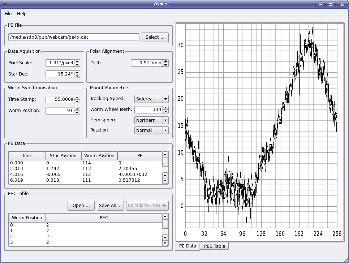Increase Pixel Scale with up arrow
The height and width of the screenshot is (263, 349).
click(x=77, y=61)
